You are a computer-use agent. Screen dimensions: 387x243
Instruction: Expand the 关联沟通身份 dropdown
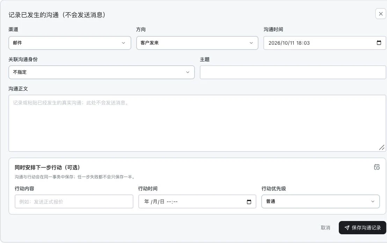(102, 72)
